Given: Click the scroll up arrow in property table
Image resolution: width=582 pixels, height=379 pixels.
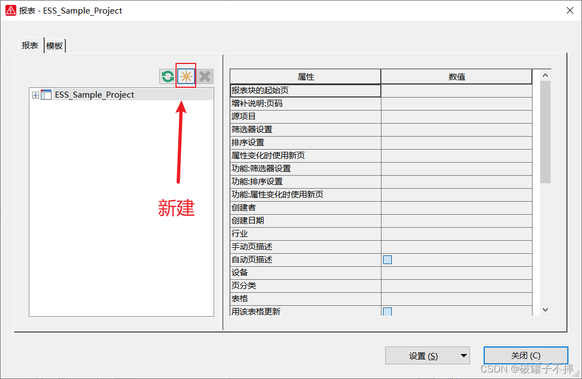Looking at the screenshot, I should click(545, 75).
